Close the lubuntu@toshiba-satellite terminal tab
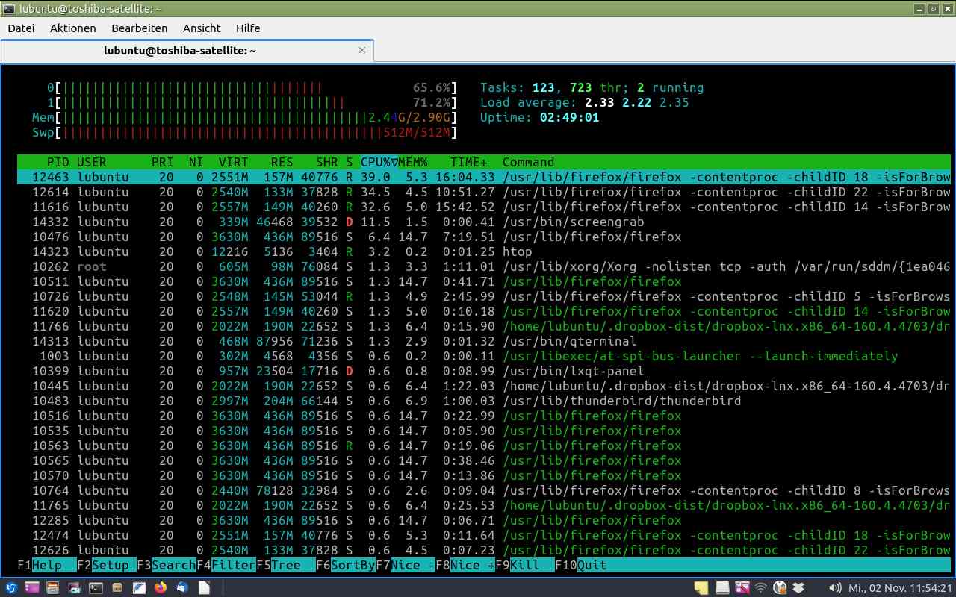This screenshot has width=956, height=597. [363, 50]
